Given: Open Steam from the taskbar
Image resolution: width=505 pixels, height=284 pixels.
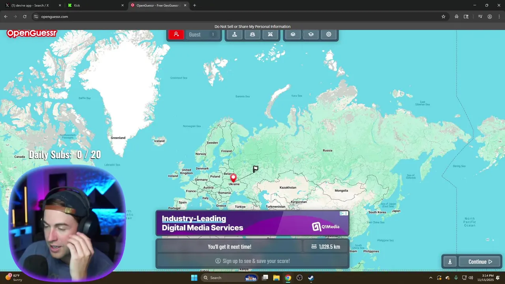Looking at the screenshot, I should point(311,278).
